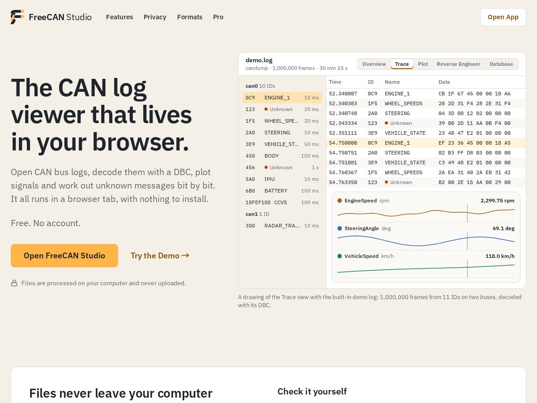Image resolution: width=537 pixels, height=403 pixels.
Task: Click trace row with time 54.751081
Action: point(426,163)
